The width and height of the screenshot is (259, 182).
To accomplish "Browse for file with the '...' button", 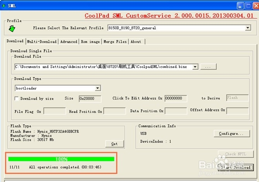I will click(x=208, y=67).
